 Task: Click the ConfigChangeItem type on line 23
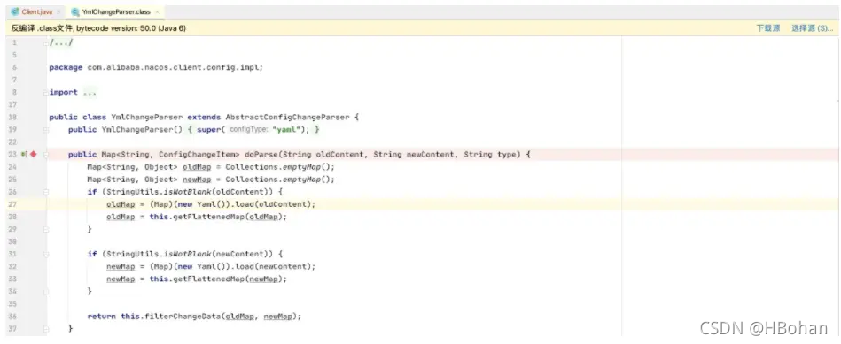pos(197,155)
